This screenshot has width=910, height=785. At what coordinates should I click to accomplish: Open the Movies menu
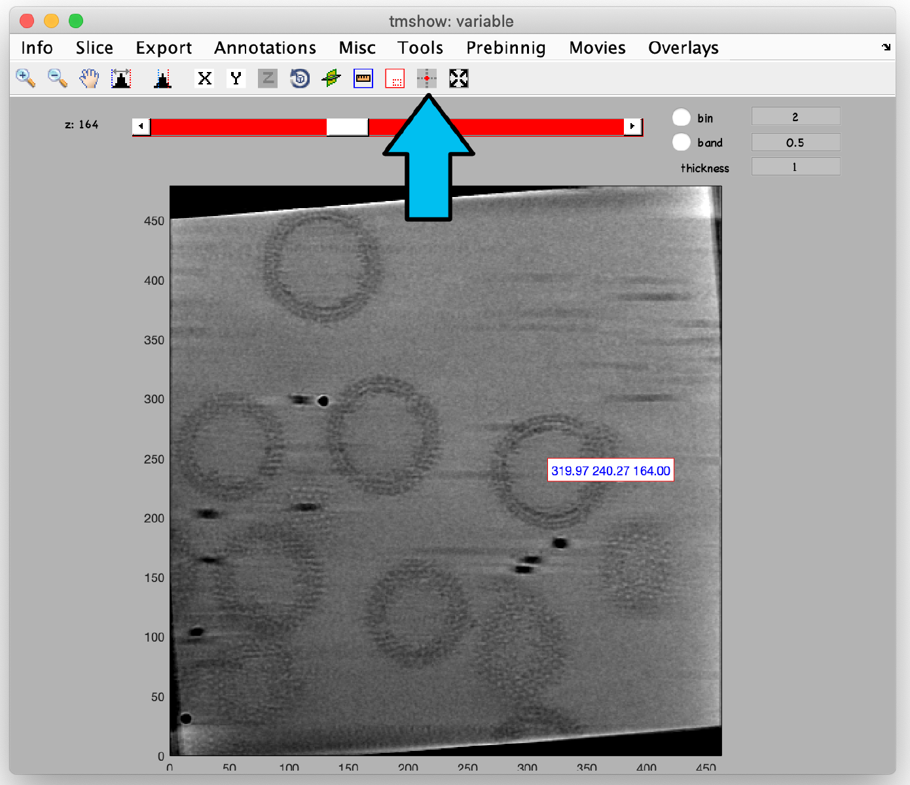point(596,47)
